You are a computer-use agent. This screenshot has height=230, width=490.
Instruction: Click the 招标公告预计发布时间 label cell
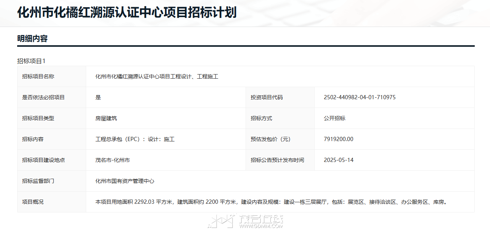(x=280, y=160)
